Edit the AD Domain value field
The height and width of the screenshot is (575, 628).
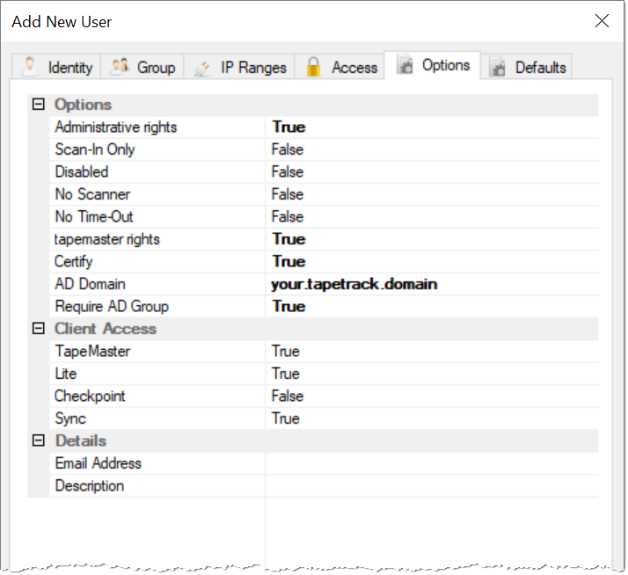(x=432, y=284)
